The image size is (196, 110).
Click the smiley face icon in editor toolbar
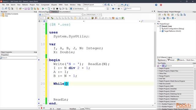pyautogui.click(x=92, y=18)
